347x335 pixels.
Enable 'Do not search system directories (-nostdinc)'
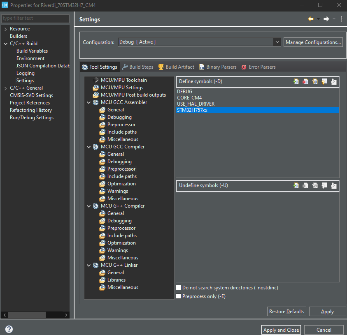[178, 287]
